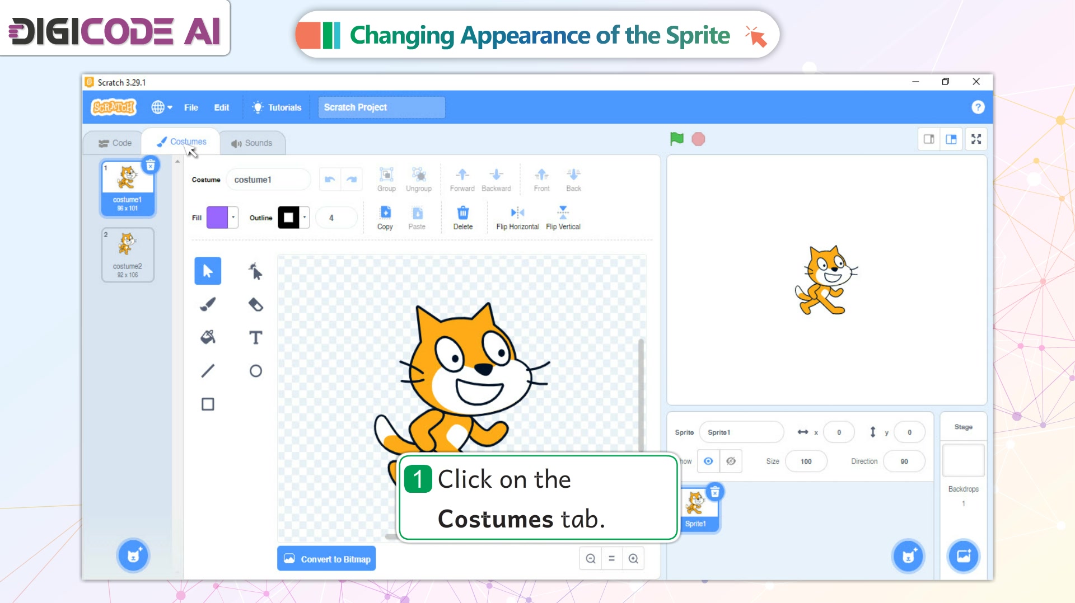Delete Sprite1 using its trash badge
This screenshot has height=603, width=1075.
click(715, 492)
